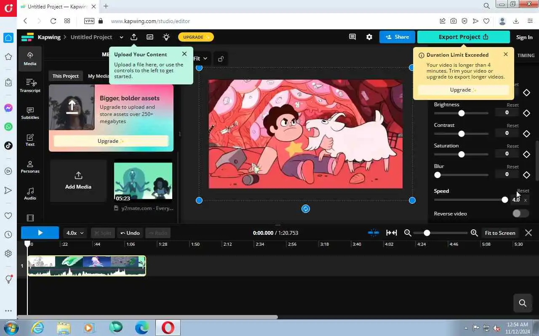
Task: Click the Blur keyframe diamond
Action: (526, 175)
